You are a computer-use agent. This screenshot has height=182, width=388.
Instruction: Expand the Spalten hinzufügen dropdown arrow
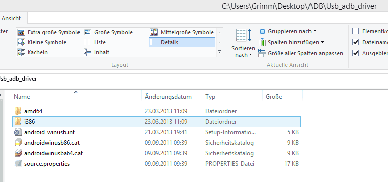click(323, 42)
